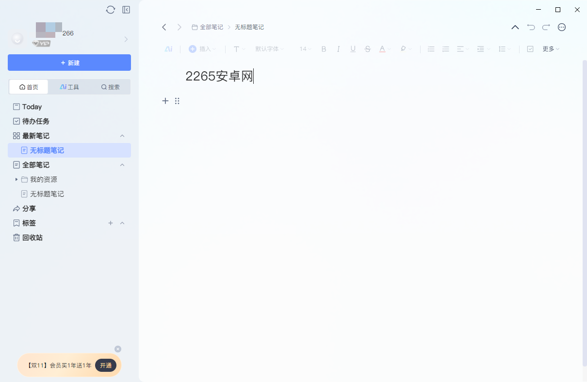Open the font size 14 dropdown
This screenshot has width=587, height=382.
click(x=305, y=48)
